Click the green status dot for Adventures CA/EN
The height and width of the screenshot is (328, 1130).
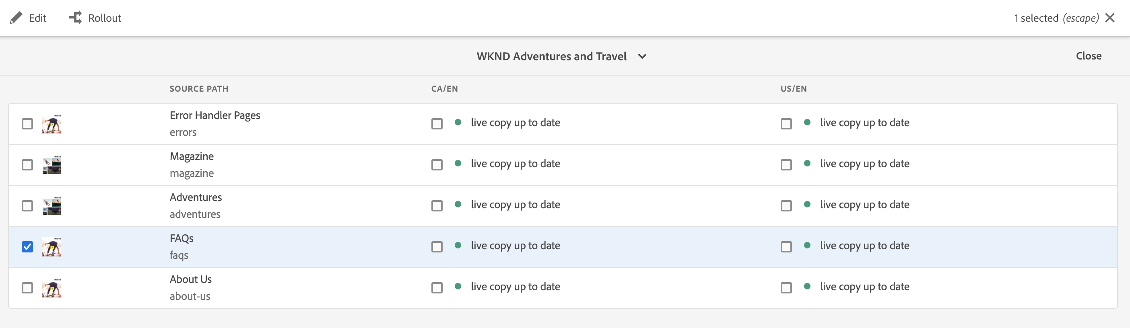[458, 205]
